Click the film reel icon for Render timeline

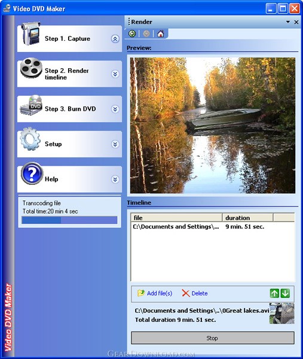pyautogui.click(x=31, y=68)
